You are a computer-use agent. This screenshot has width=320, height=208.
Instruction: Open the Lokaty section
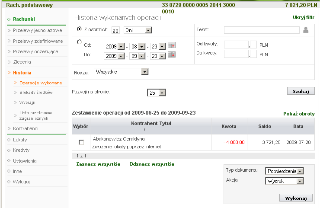tap(20, 140)
